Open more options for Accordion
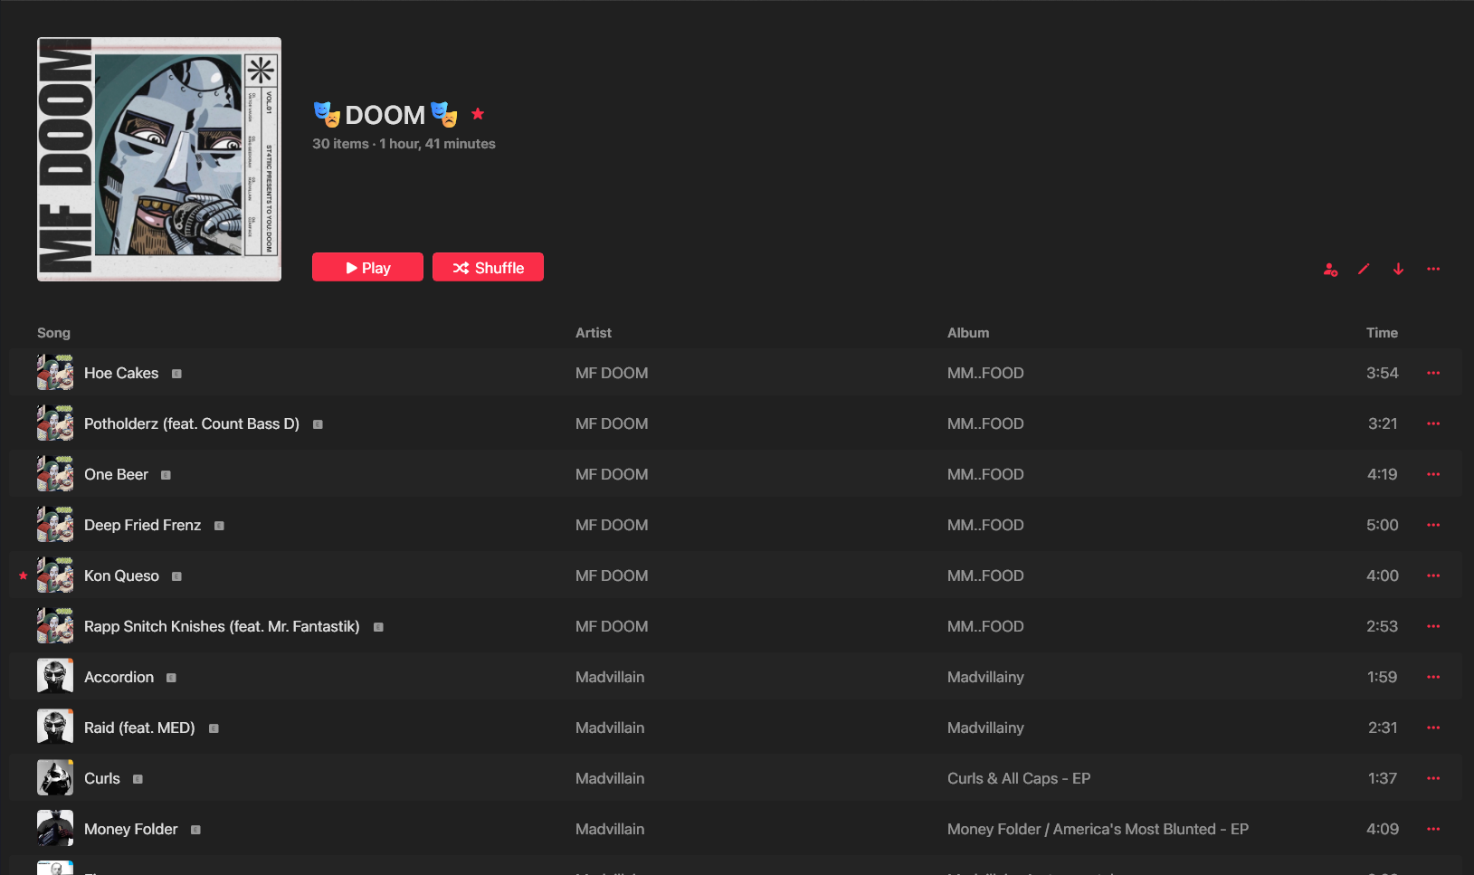1474x875 pixels. tap(1433, 677)
